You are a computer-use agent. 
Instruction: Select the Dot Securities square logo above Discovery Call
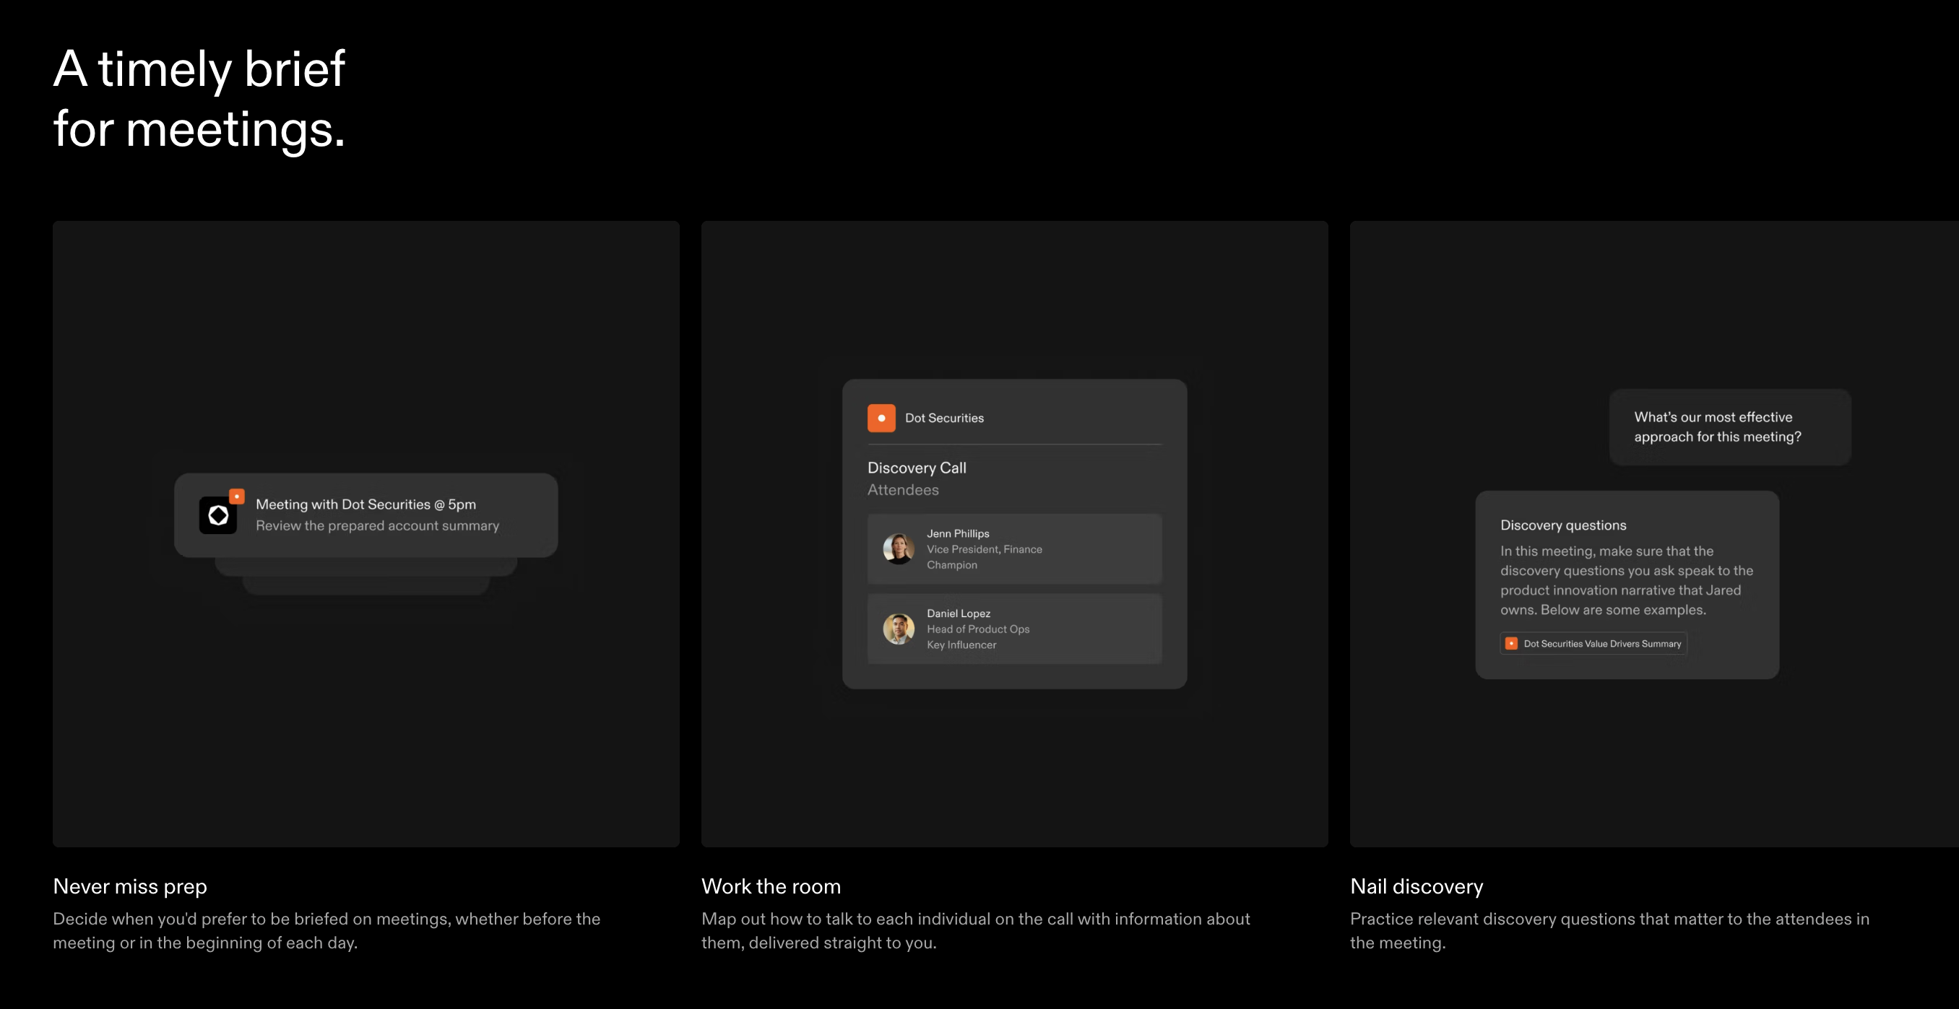click(881, 417)
